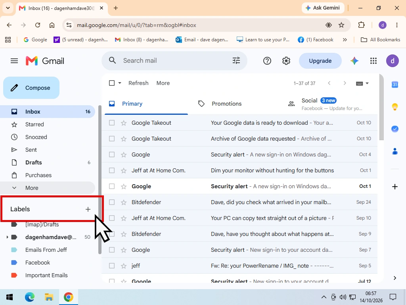Toggle the select-all checkbox in toolbar

(112, 83)
